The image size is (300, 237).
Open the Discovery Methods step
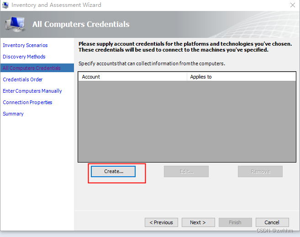[x=24, y=57]
